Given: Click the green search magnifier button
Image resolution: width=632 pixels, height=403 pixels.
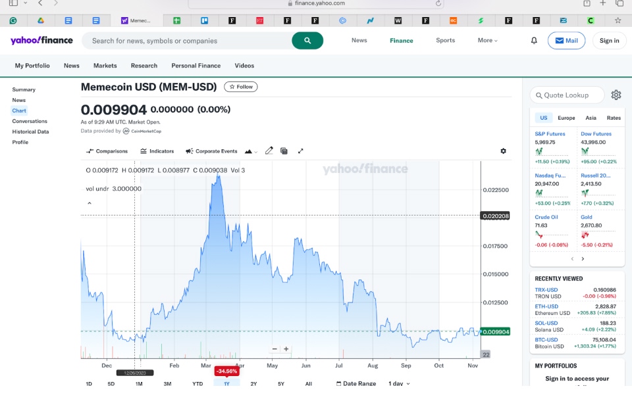Looking at the screenshot, I should click(307, 41).
